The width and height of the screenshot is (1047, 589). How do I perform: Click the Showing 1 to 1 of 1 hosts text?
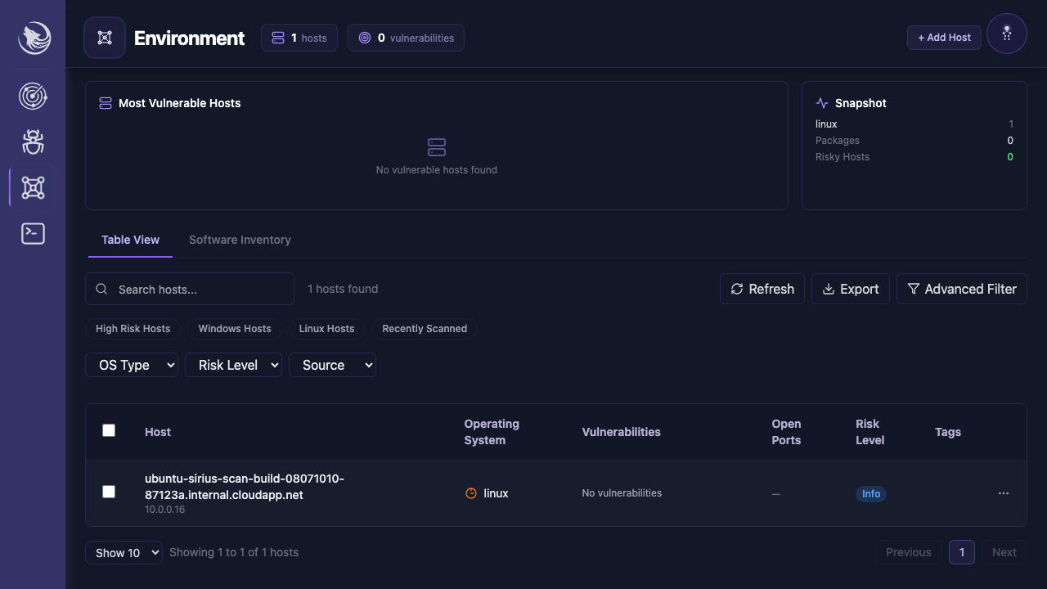pyautogui.click(x=234, y=552)
